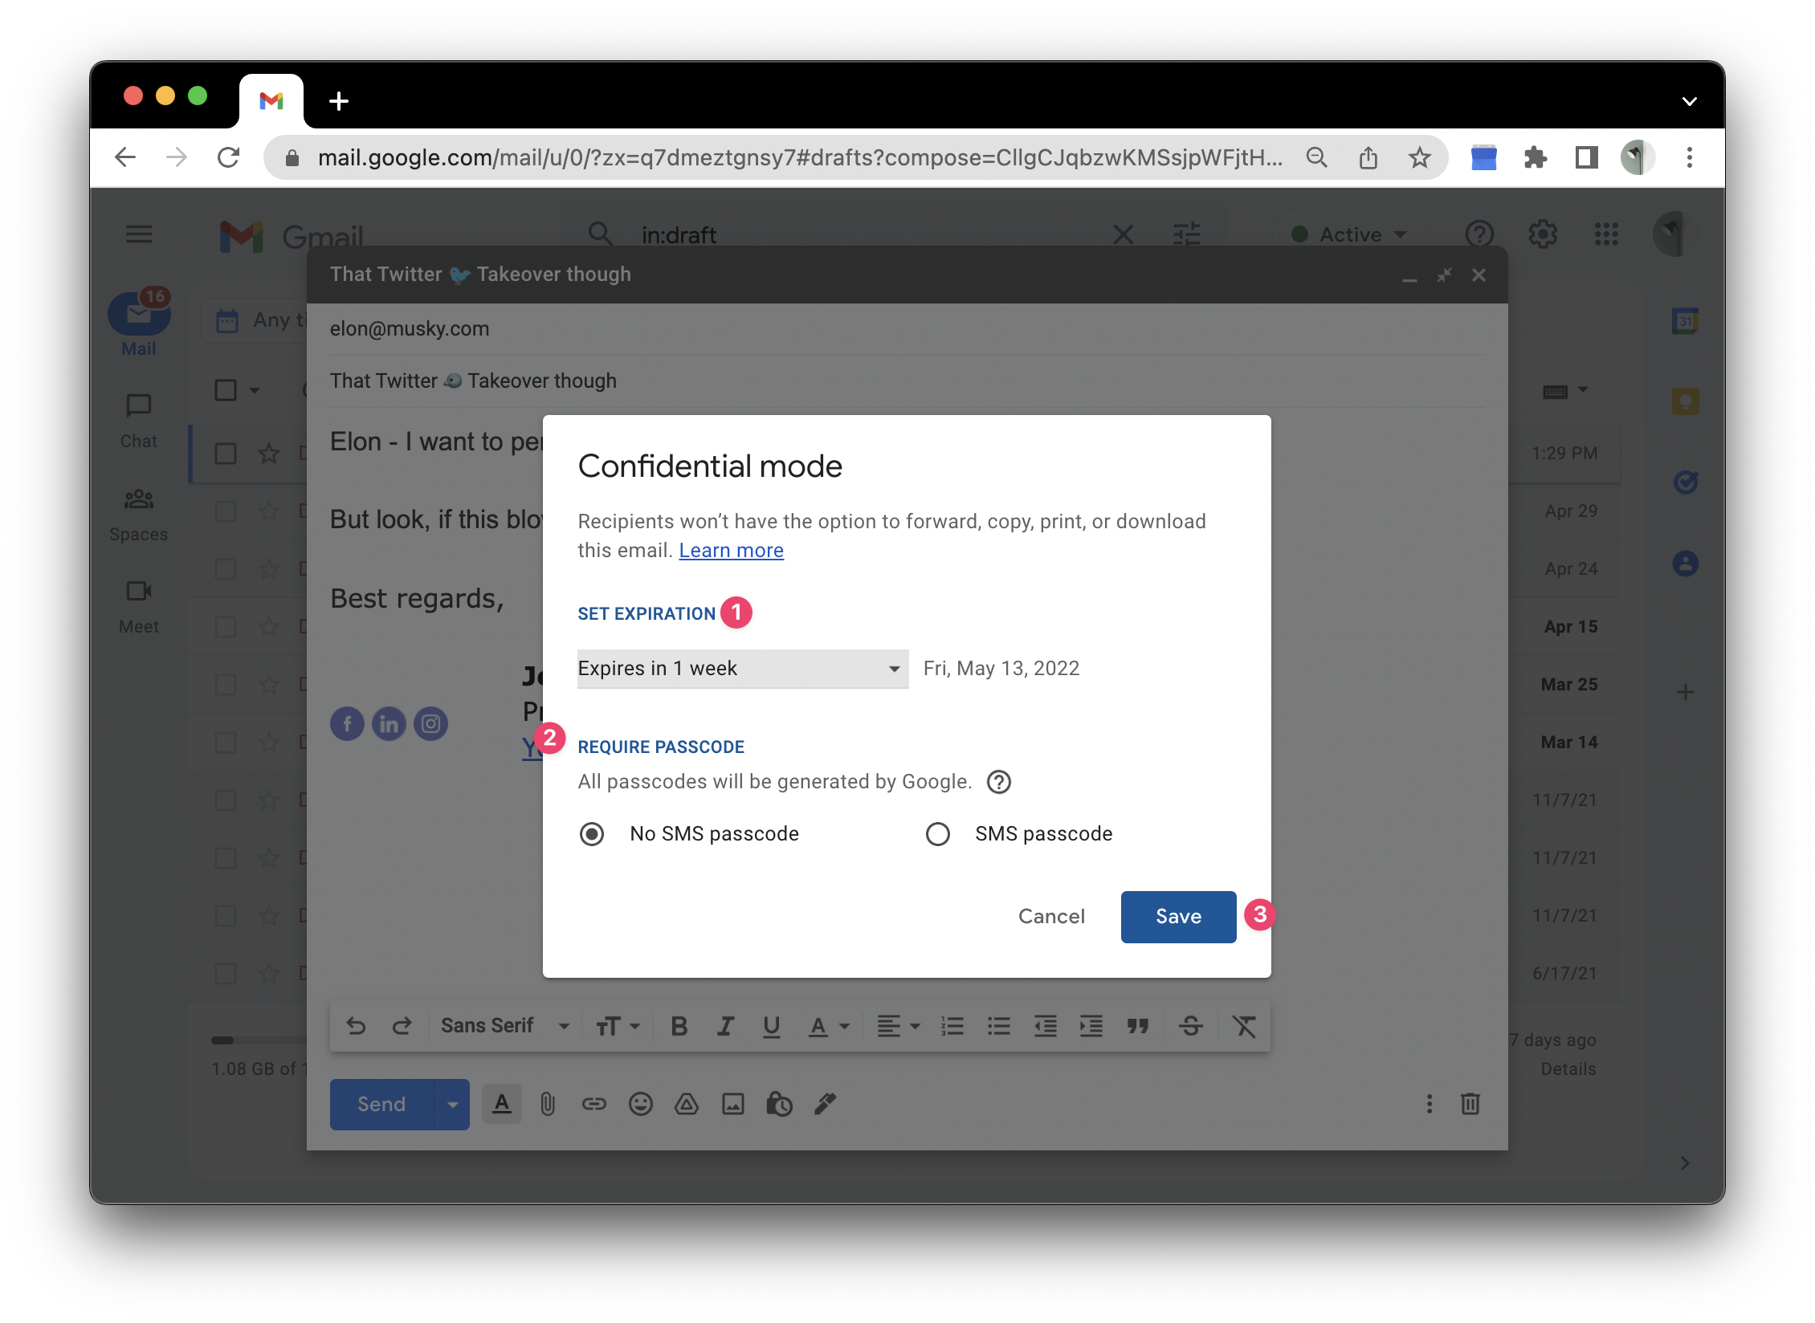Open select-all dropdown arrow
The width and height of the screenshot is (1815, 1323).
[x=255, y=391]
